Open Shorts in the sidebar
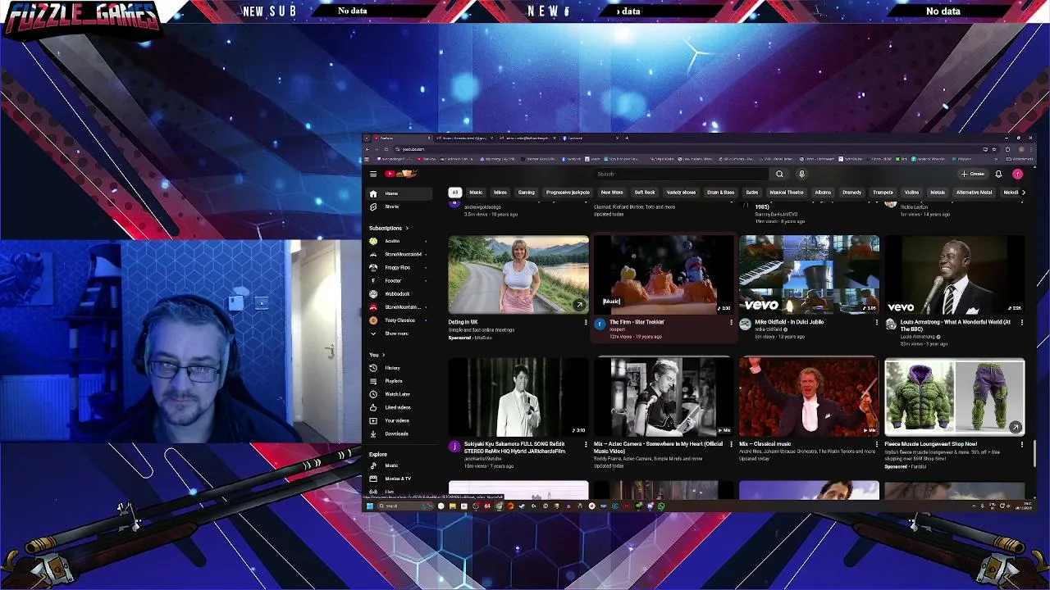The width and height of the screenshot is (1050, 590). click(399, 206)
